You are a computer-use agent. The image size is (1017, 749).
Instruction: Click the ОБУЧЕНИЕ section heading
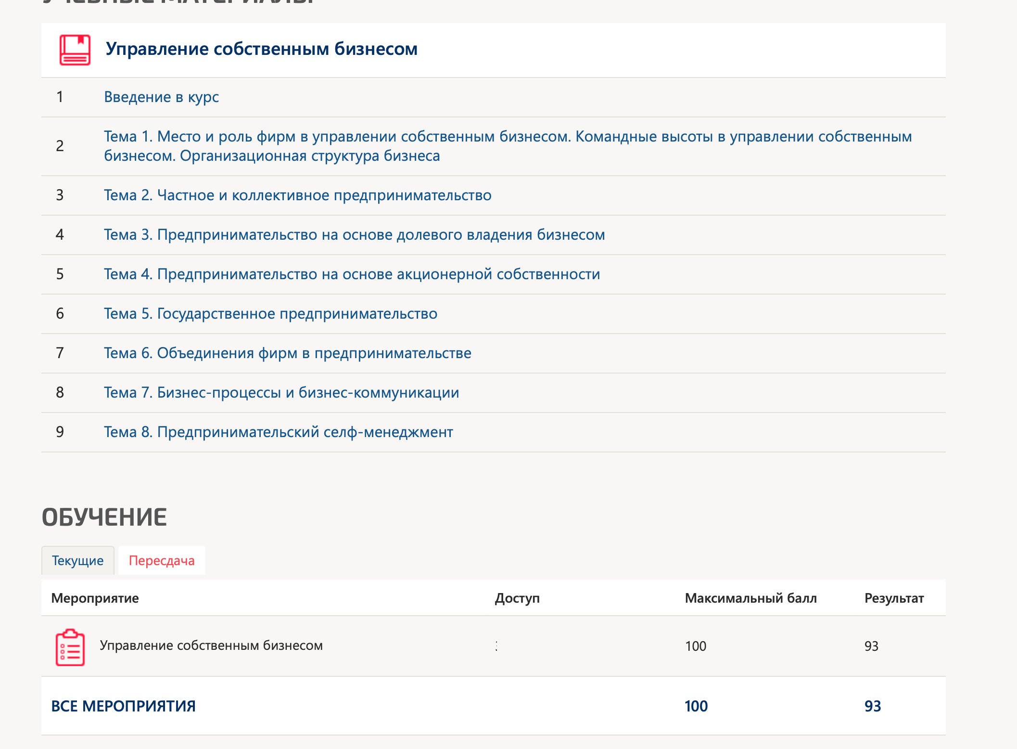tap(104, 517)
